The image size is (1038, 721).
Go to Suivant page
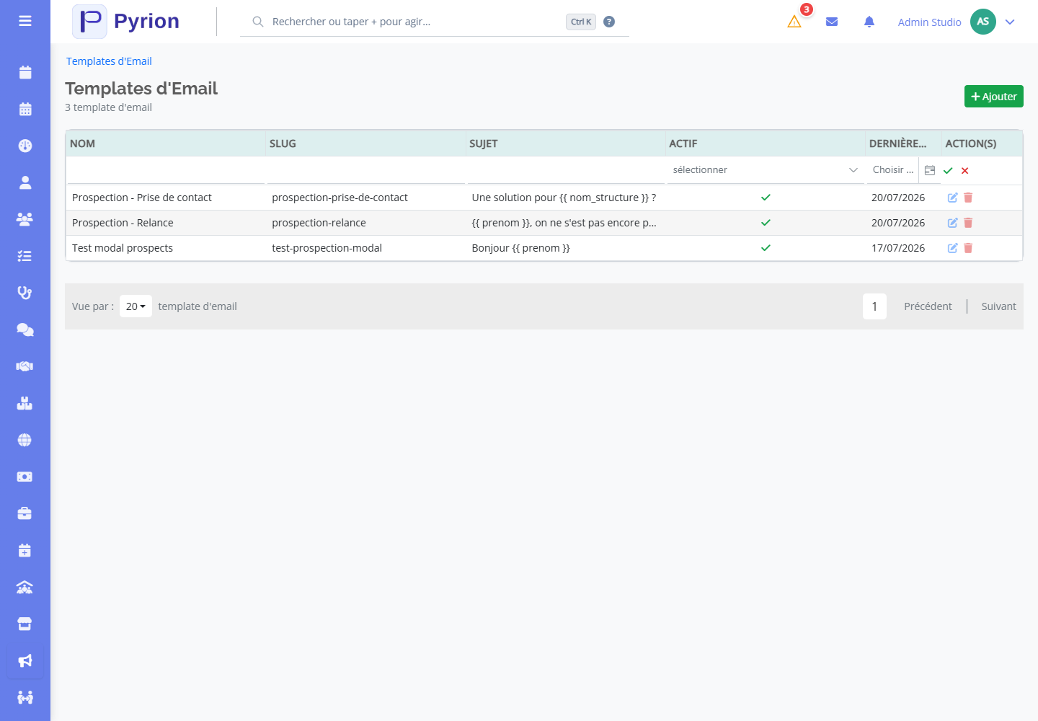coord(998,306)
